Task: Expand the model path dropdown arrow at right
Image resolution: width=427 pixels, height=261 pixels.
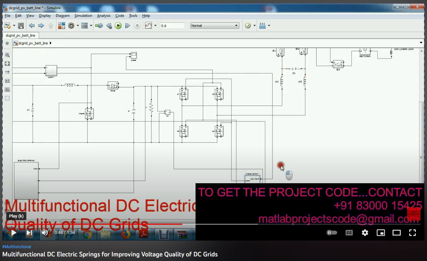Action: coord(421,43)
